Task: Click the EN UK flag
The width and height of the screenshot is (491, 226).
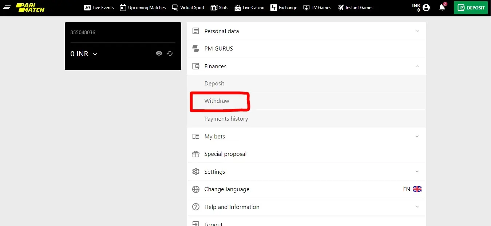Action: (x=417, y=189)
